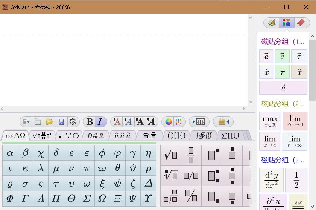The width and height of the screenshot is (316, 210).
Task: Click the editor scroll-right arrow
Action: pyautogui.click(x=244, y=109)
